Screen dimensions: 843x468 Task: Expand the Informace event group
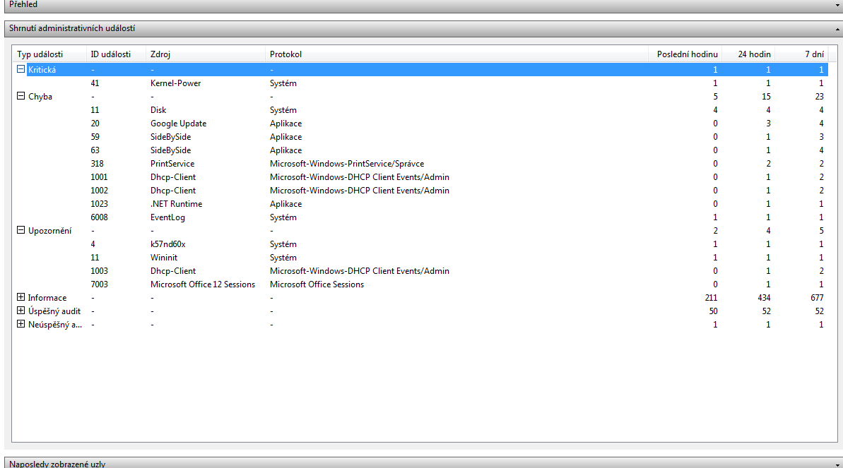[21, 298]
